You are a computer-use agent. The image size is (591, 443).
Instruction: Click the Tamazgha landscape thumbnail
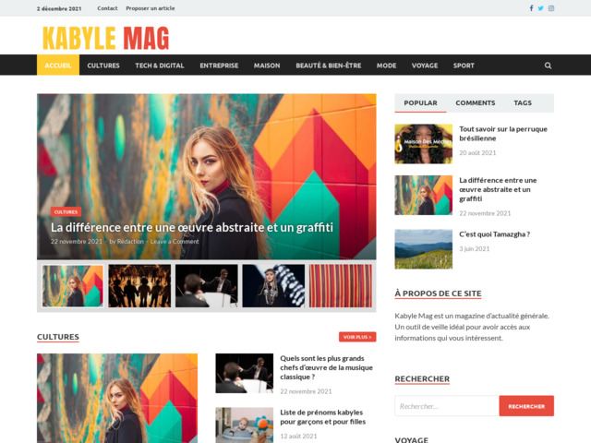424,249
